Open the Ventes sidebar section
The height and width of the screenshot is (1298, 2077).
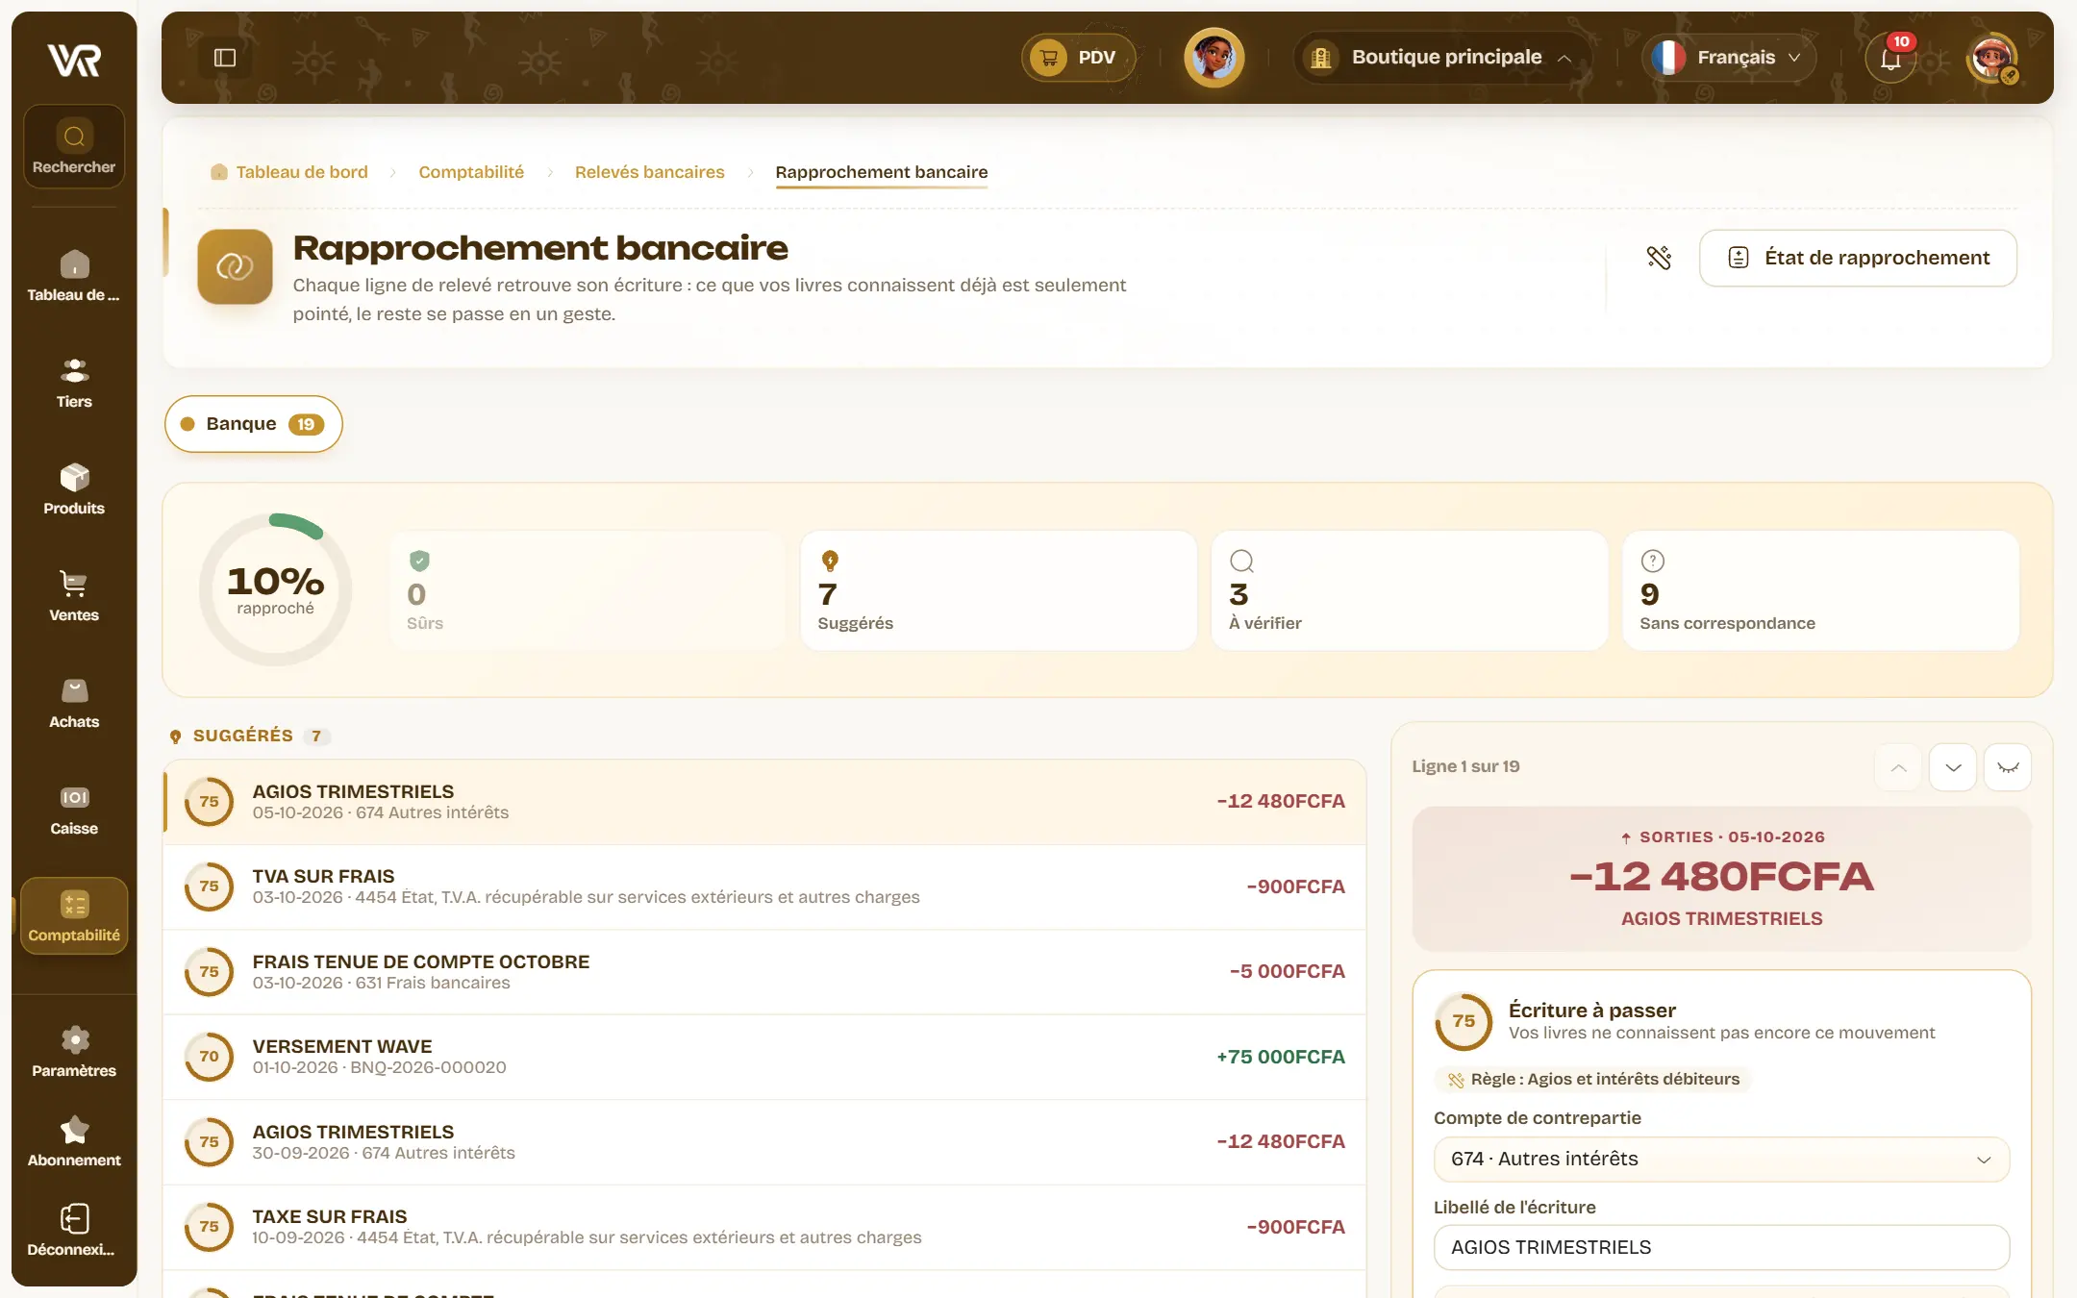coord(74,596)
